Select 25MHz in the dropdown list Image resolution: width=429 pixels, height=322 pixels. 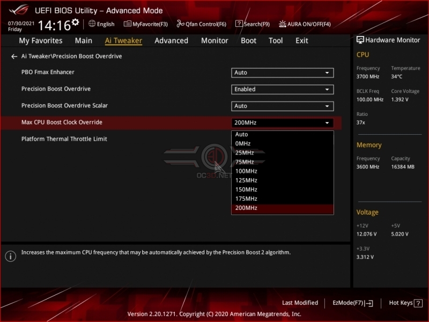pos(283,153)
